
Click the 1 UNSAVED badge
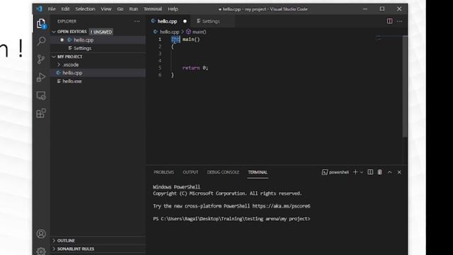pyautogui.click(x=101, y=32)
